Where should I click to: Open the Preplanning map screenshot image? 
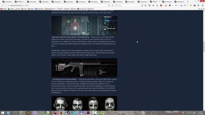tap(84, 26)
